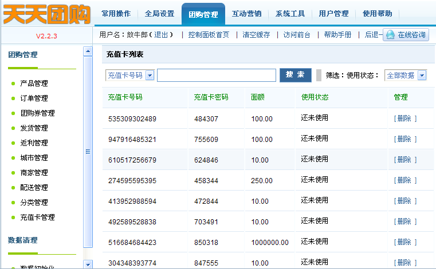436x269 pixels.
Task: Click the sidebar scroll up arrow
Action: [x=88, y=52]
